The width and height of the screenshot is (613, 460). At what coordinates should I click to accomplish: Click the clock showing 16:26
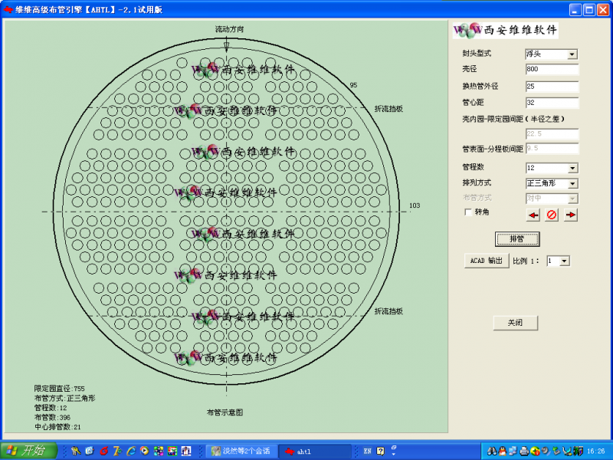pyautogui.click(x=596, y=452)
